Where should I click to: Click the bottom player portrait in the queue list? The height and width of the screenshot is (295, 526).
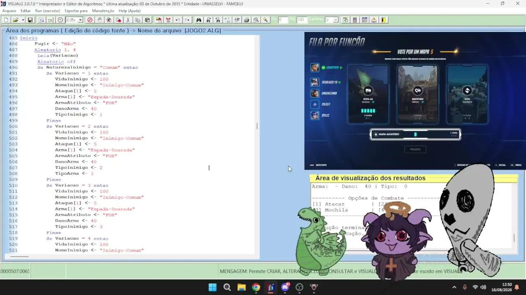pos(315,115)
